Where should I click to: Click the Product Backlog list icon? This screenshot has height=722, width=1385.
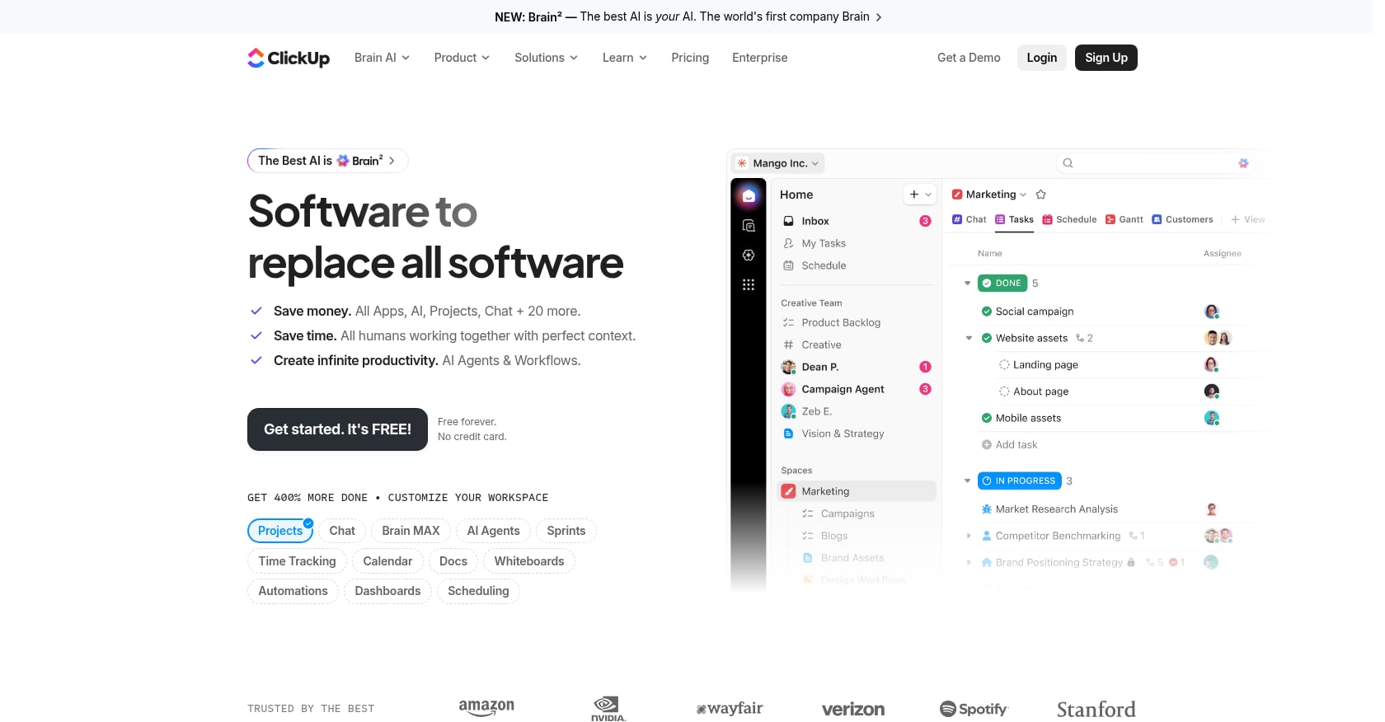coord(788,322)
